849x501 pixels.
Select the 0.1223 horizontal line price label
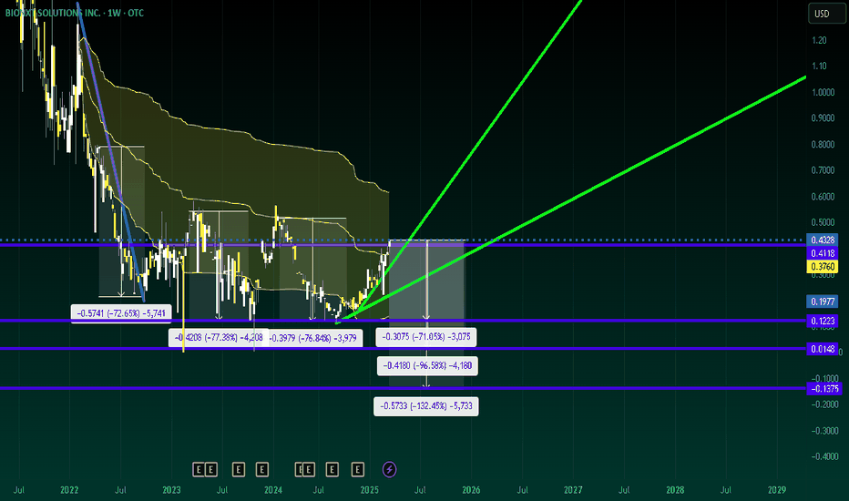pos(823,322)
